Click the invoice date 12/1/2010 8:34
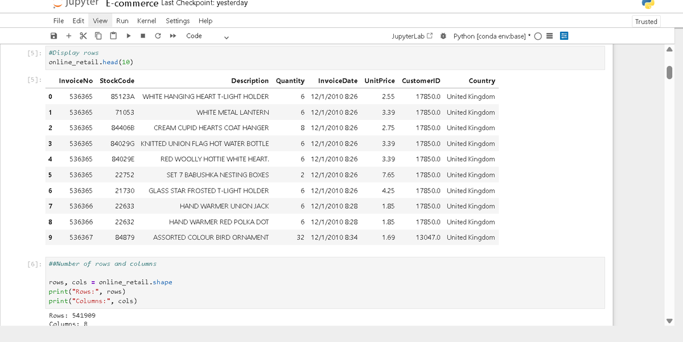This screenshot has height=342, width=683. click(x=335, y=237)
